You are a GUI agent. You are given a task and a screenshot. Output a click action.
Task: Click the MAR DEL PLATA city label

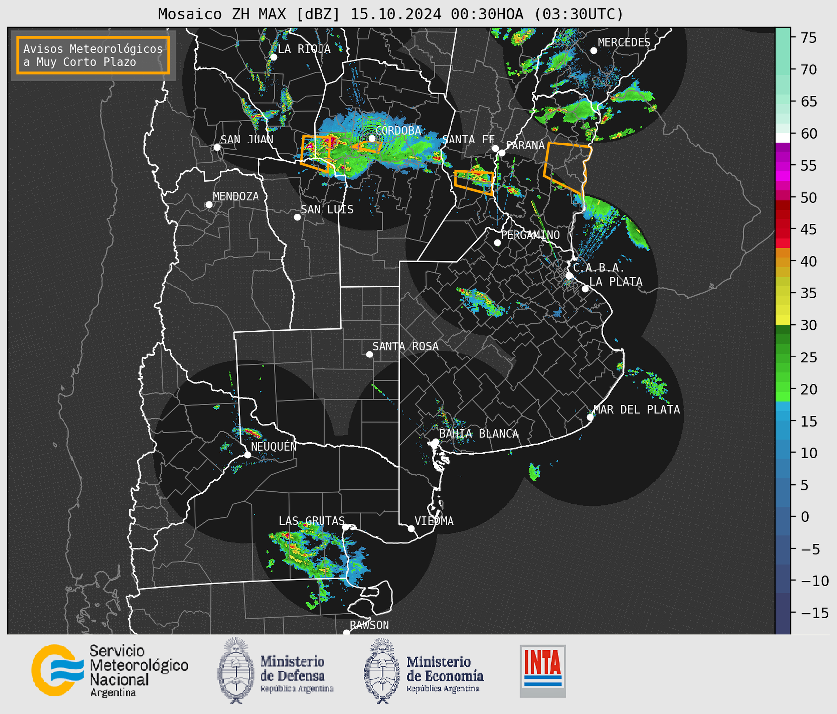[637, 410]
